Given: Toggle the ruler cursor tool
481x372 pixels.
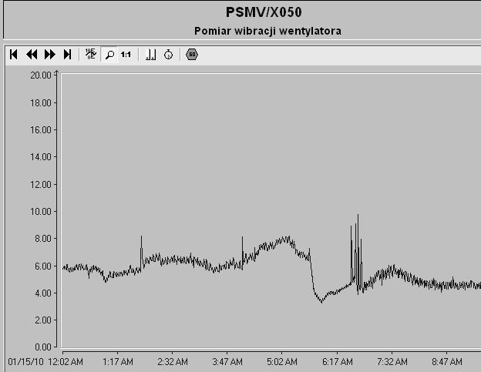Looking at the screenshot, I should [150, 55].
